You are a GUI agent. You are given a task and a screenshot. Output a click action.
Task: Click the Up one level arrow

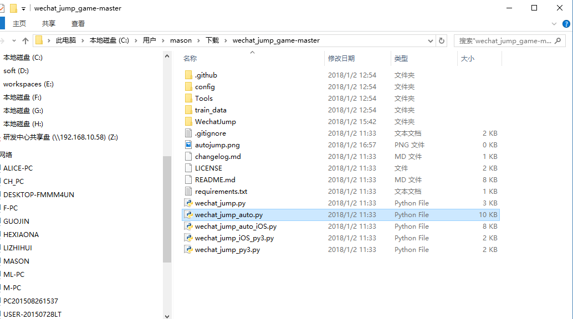[25, 40]
